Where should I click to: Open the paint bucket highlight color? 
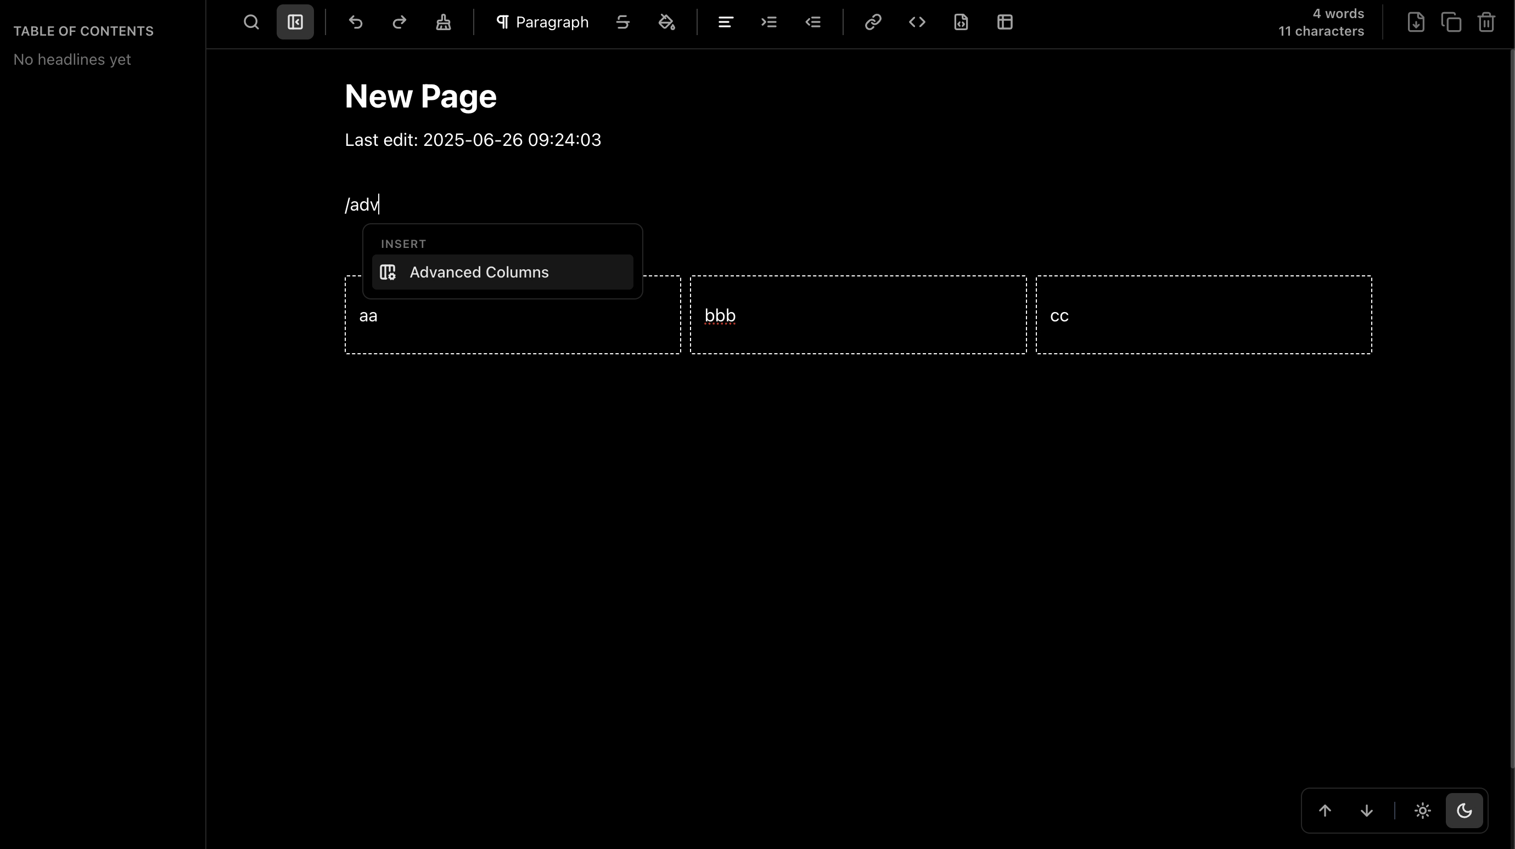[666, 22]
